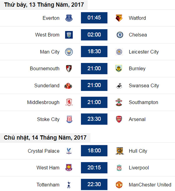175x191 pixels.
Task: Click the Swansea City swan logo
Action: 119,86
